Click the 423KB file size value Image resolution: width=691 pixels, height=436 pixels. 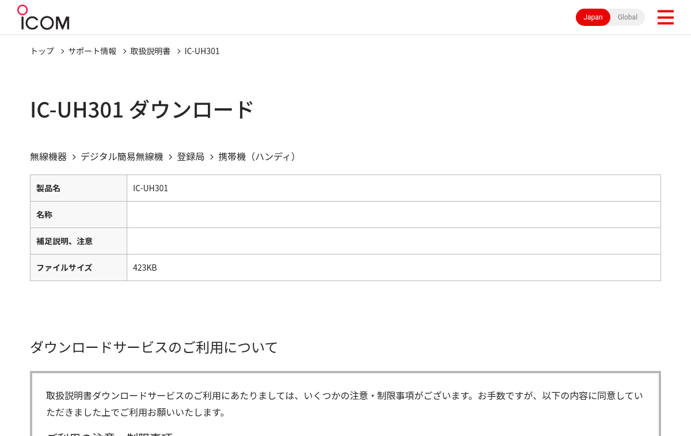(x=145, y=268)
